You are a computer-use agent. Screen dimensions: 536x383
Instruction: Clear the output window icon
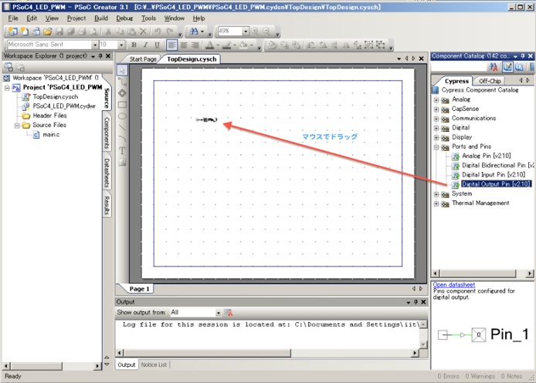click(x=229, y=313)
